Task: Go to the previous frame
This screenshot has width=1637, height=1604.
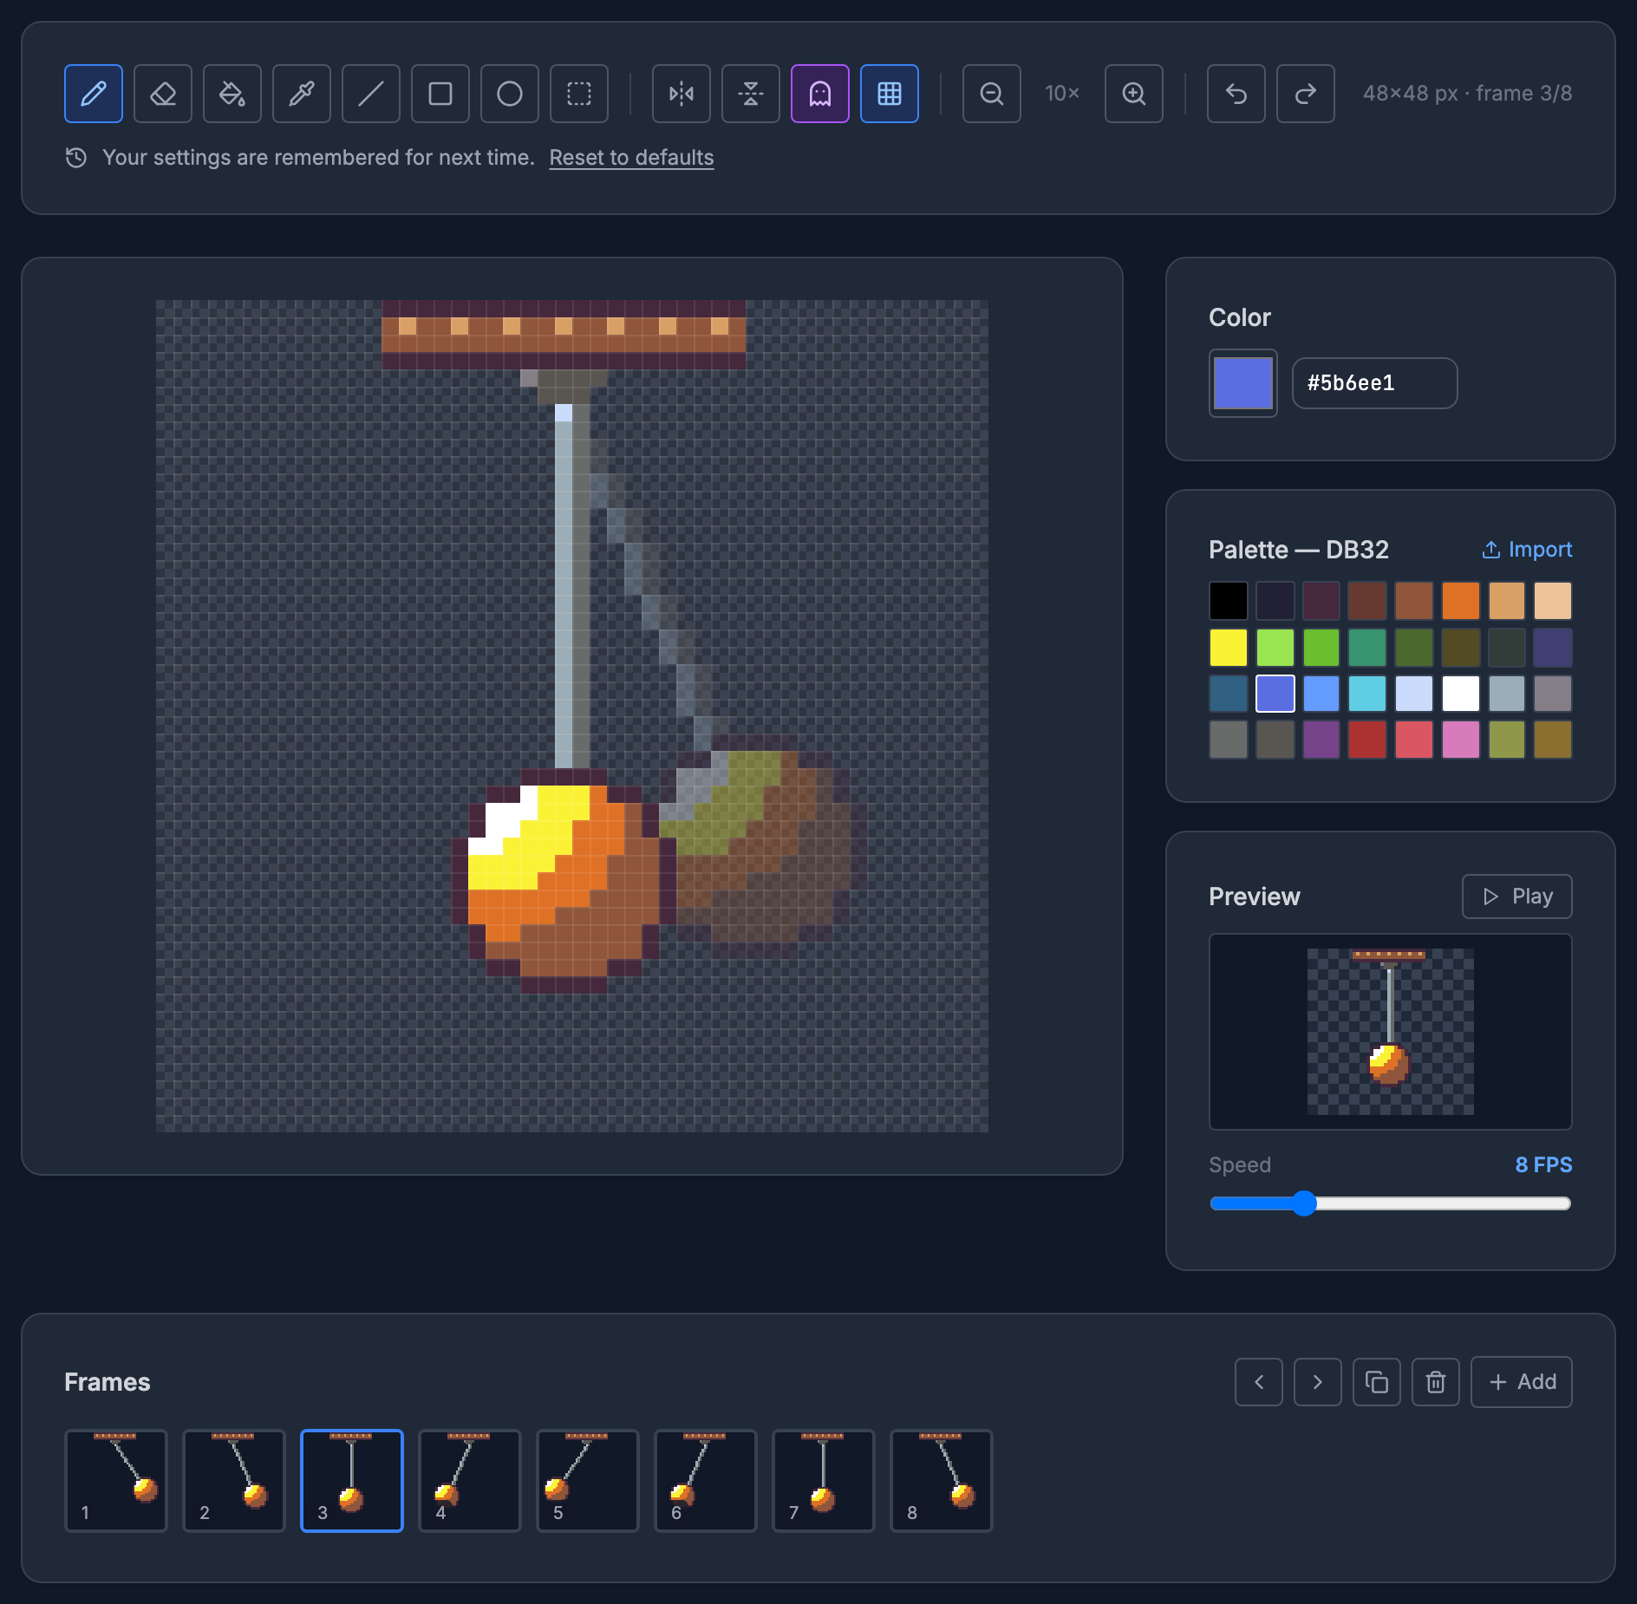Action: (x=1259, y=1382)
